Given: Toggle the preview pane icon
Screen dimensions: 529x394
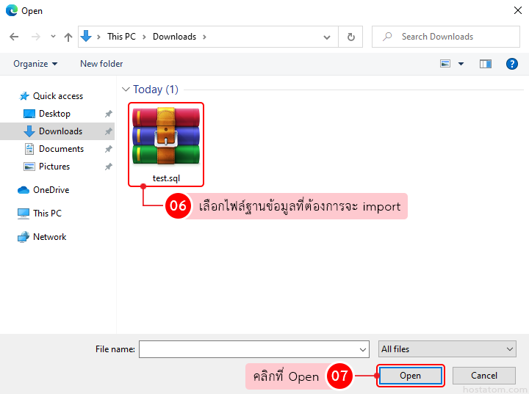Looking at the screenshot, I should tap(485, 64).
